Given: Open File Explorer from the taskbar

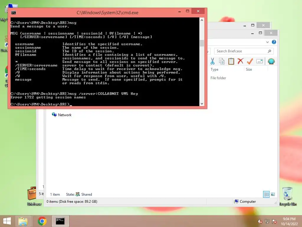Looking at the screenshot, I should (x=23, y=221).
